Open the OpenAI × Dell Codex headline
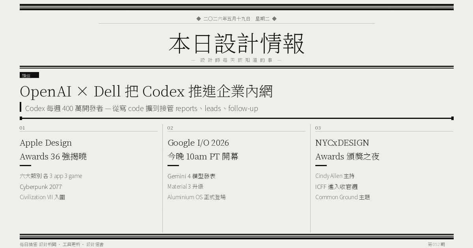473x248 pixels. [x=146, y=91]
